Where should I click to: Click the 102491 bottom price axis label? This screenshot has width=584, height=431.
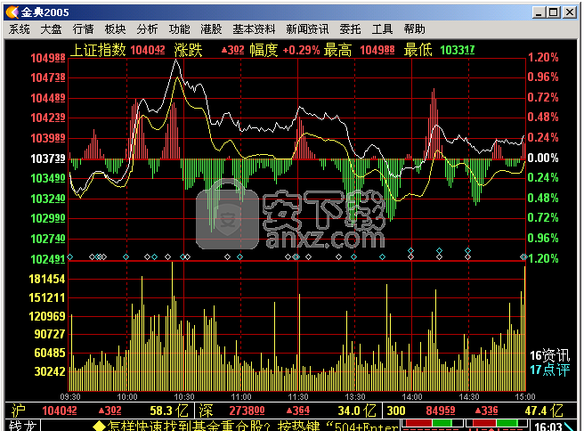coord(48,259)
